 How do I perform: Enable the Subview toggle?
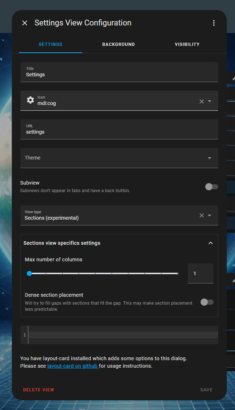(211, 186)
